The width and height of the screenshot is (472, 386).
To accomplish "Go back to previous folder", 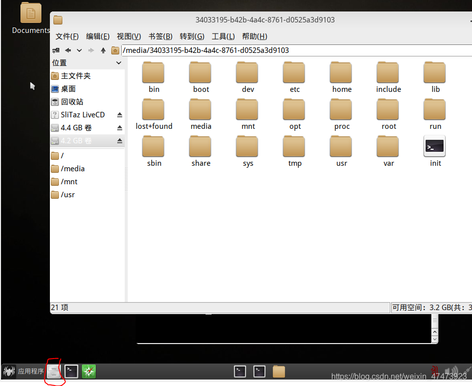I will (x=68, y=50).
